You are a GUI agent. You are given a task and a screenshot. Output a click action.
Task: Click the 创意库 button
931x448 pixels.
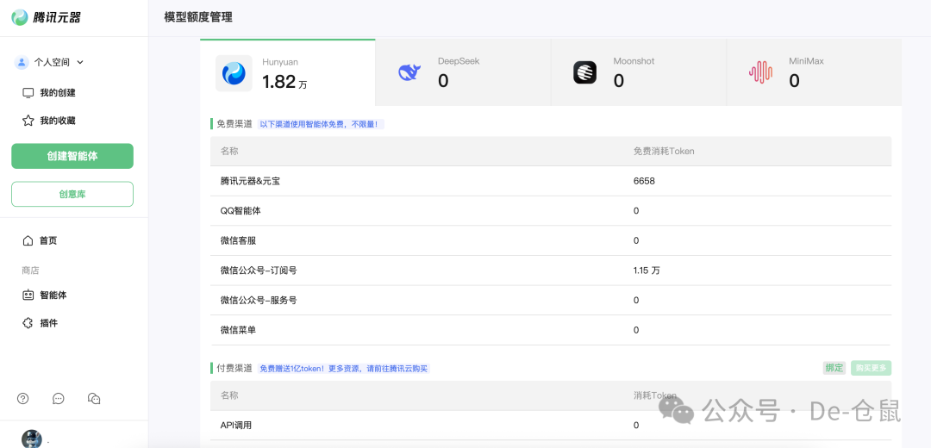[x=72, y=194]
